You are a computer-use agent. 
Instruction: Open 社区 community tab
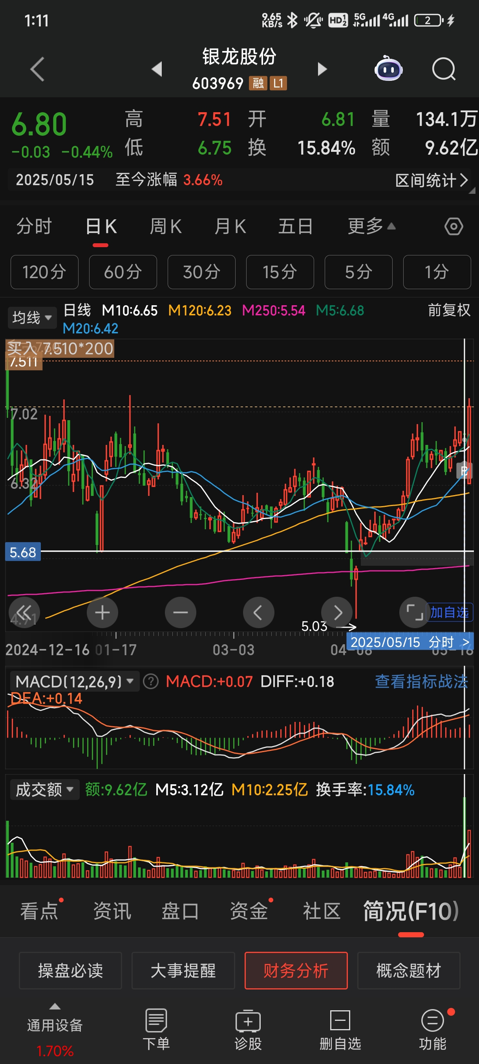point(322,911)
